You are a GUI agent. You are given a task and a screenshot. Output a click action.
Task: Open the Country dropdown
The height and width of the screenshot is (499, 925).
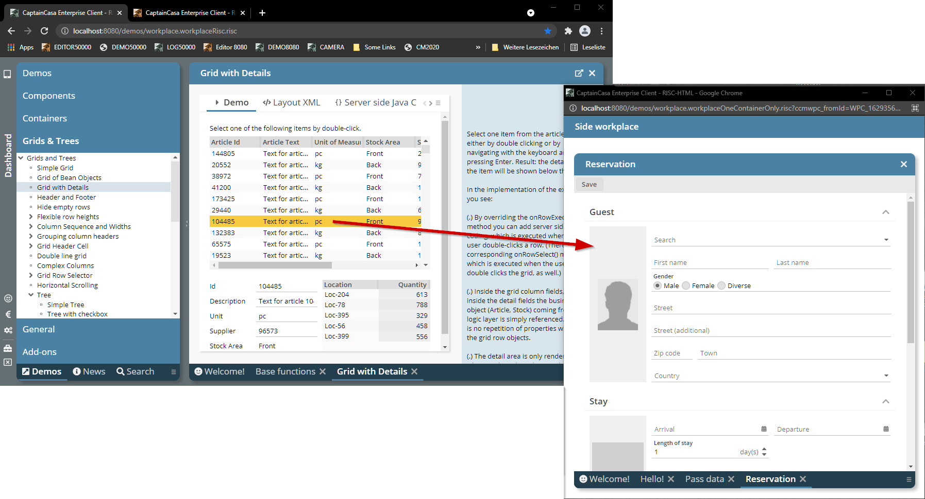[x=886, y=376]
